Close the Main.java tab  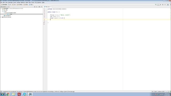[x=51, y=7]
